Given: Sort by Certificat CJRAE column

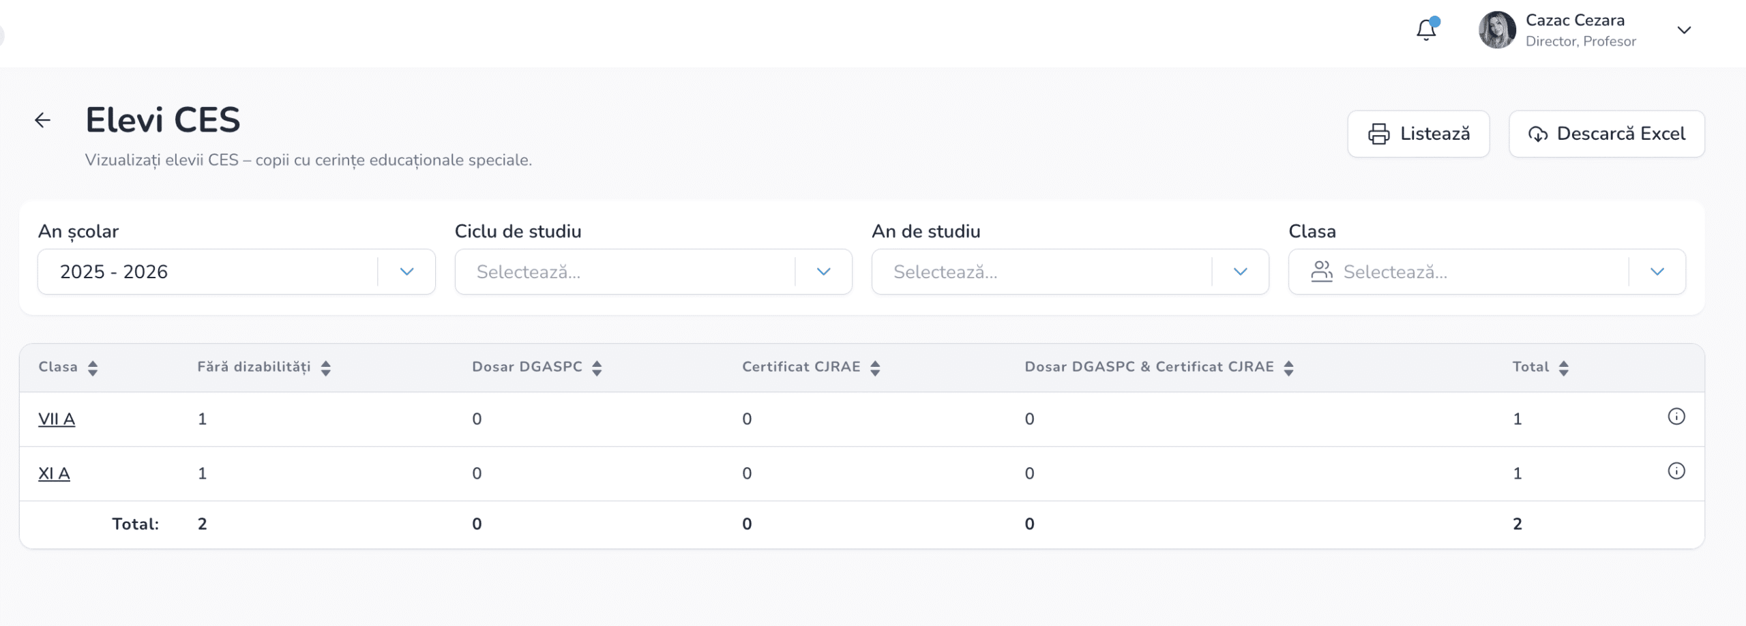Looking at the screenshot, I should pos(875,368).
